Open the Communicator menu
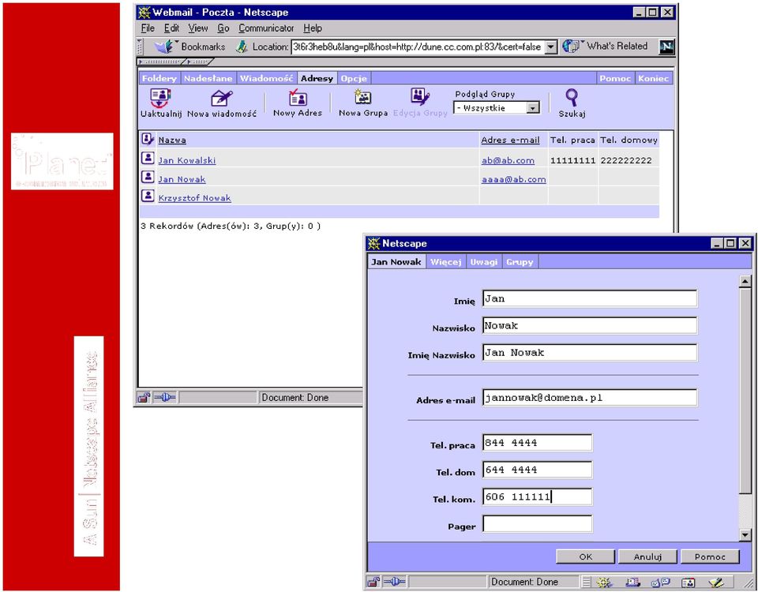The height and width of the screenshot is (592, 758). (266, 28)
